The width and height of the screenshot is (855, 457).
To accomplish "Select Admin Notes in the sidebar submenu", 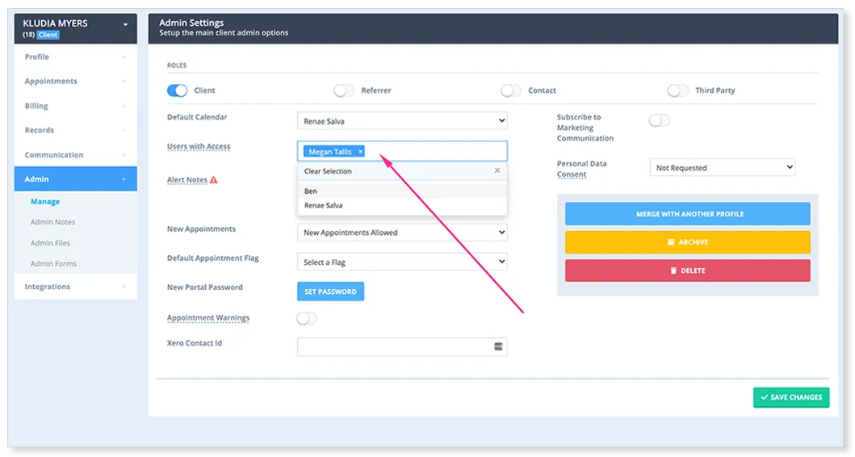I will coord(53,222).
